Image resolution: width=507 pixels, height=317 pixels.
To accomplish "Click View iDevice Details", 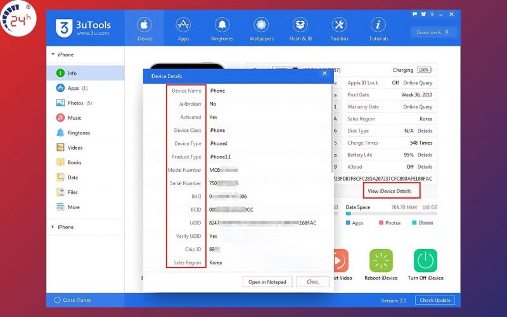I will coord(390,191).
